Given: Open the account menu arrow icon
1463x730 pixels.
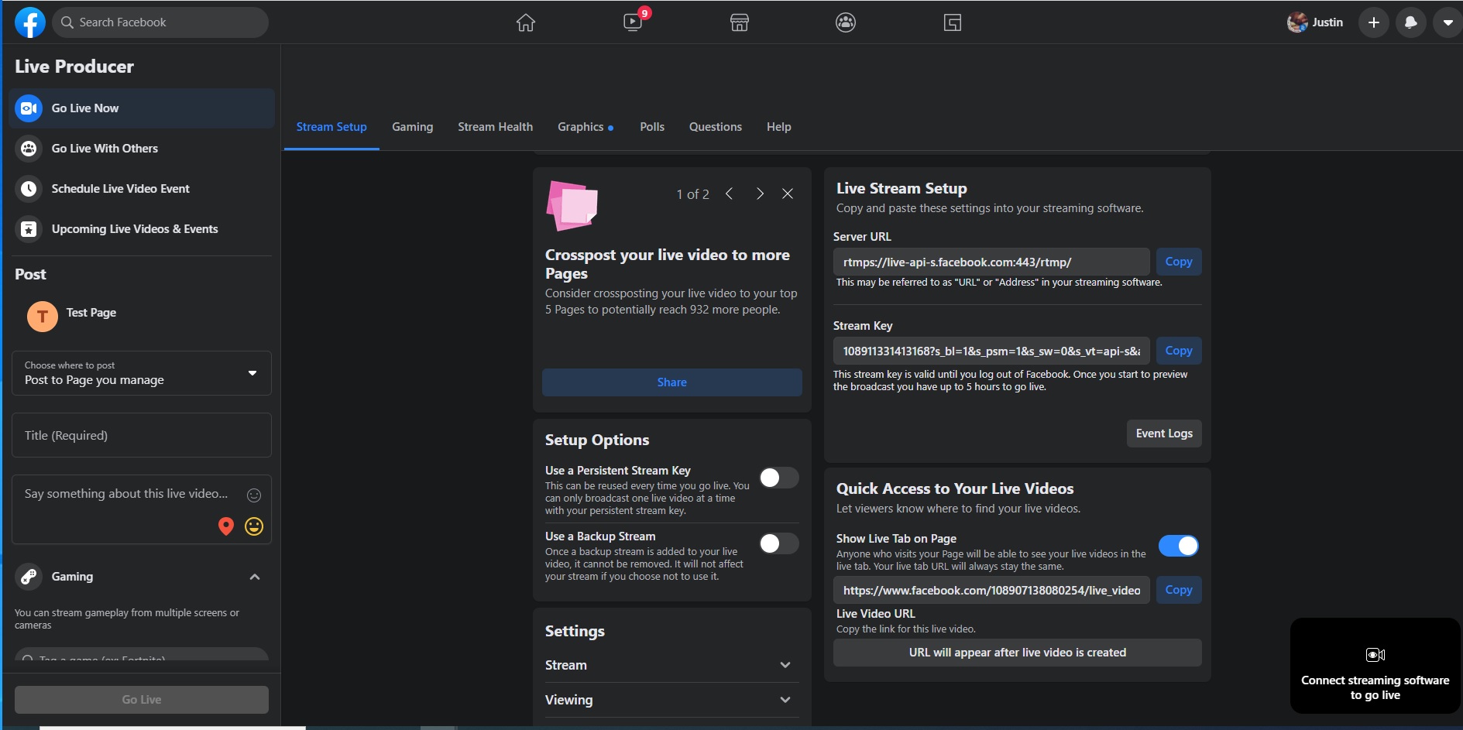Looking at the screenshot, I should click(1448, 22).
